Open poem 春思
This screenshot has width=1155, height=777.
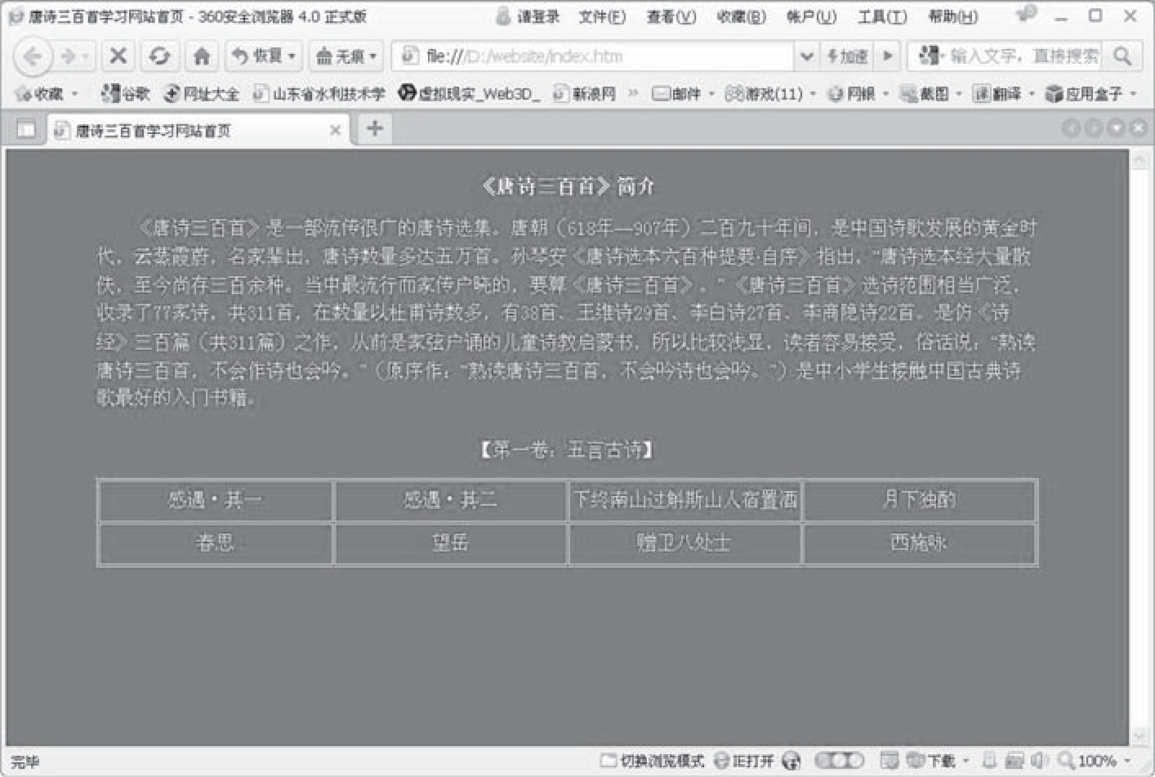[x=215, y=543]
